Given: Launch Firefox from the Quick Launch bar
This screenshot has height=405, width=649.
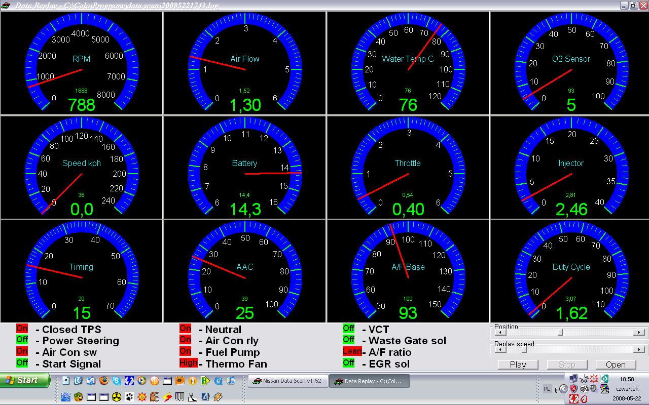Looking at the screenshot, I should click(x=103, y=381).
